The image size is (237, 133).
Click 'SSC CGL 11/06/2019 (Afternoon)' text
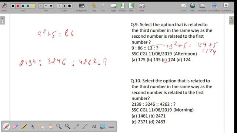click(x=164, y=54)
